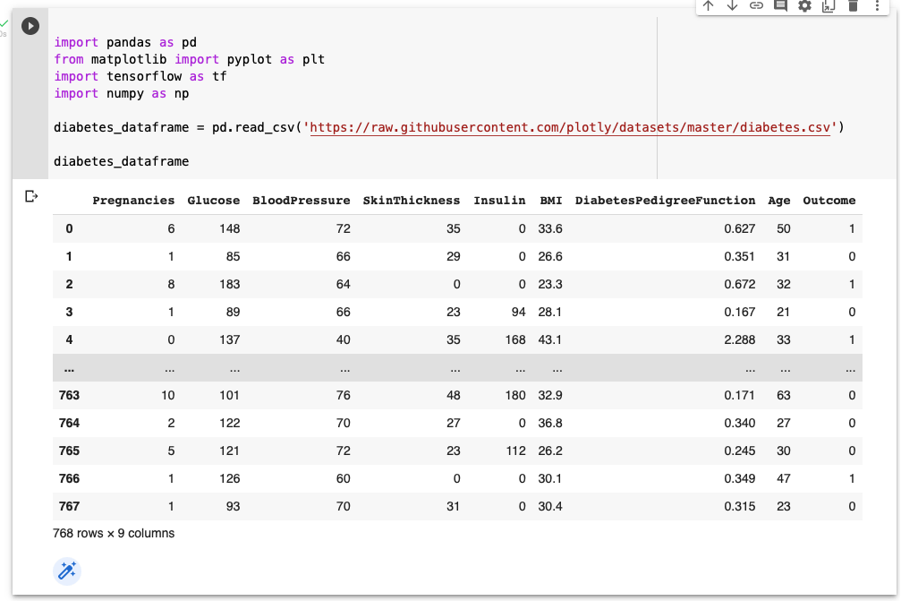
Task: Move the cell down with the down arrow
Action: [x=732, y=6]
